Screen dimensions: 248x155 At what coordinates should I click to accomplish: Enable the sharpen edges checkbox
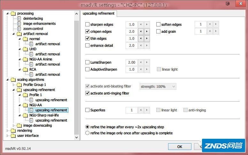point(87,25)
